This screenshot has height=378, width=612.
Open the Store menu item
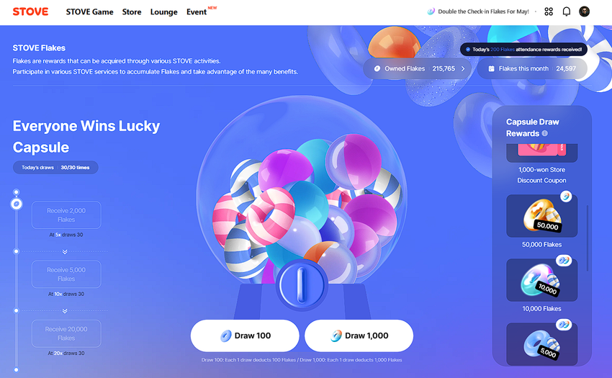(x=132, y=12)
